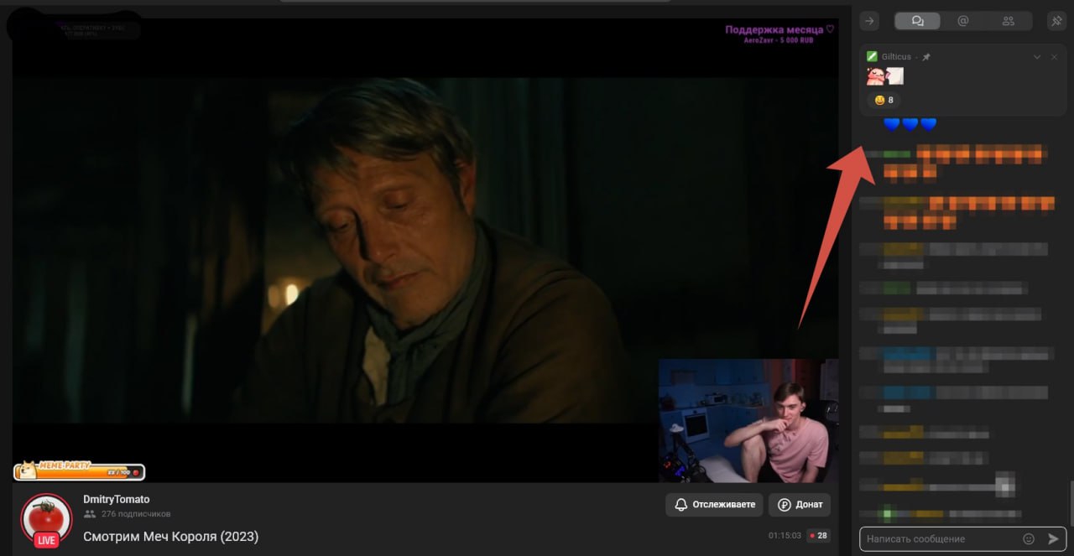The height and width of the screenshot is (556, 1074).
Task: Open the emoji picker in chat input
Action: click(1029, 539)
